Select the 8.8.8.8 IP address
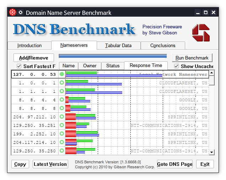This screenshot has width=226, height=180. [37, 108]
